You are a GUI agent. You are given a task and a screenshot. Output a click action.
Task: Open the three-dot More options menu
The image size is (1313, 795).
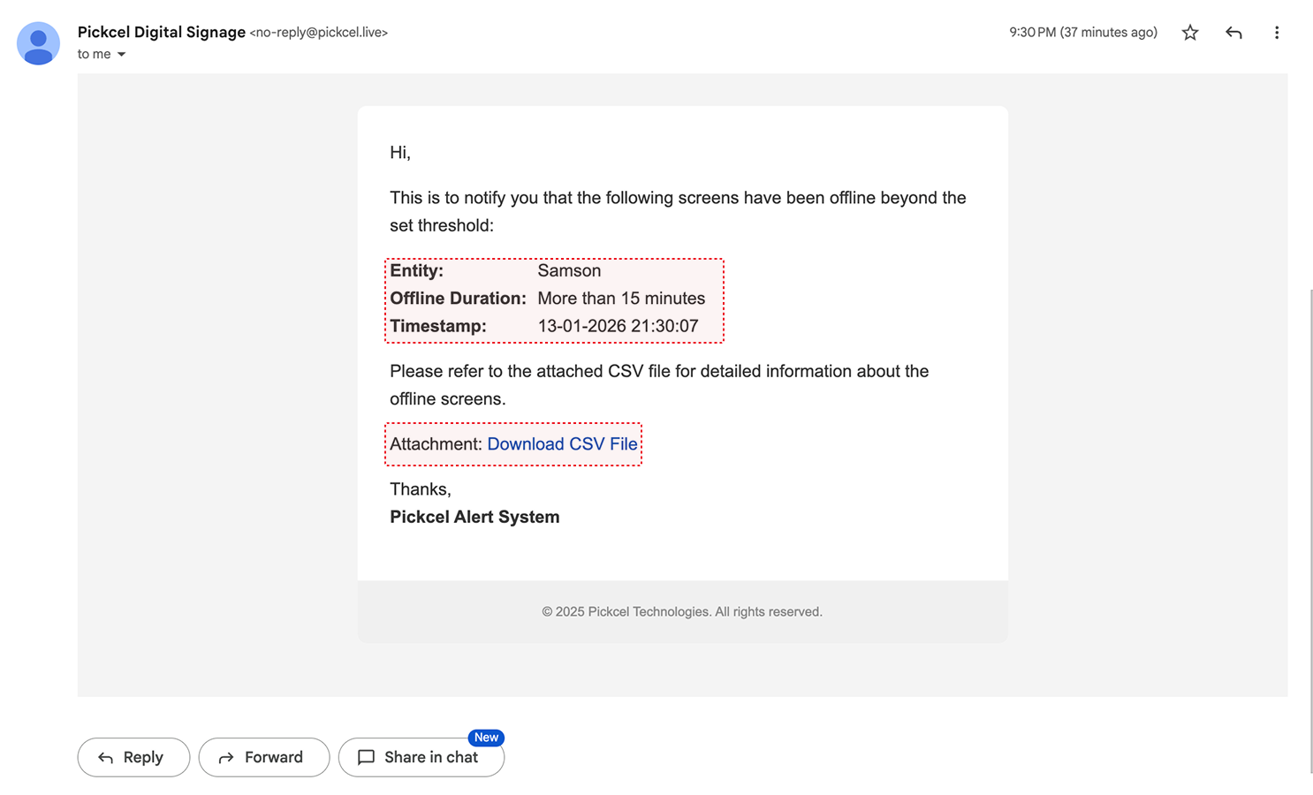(1276, 33)
